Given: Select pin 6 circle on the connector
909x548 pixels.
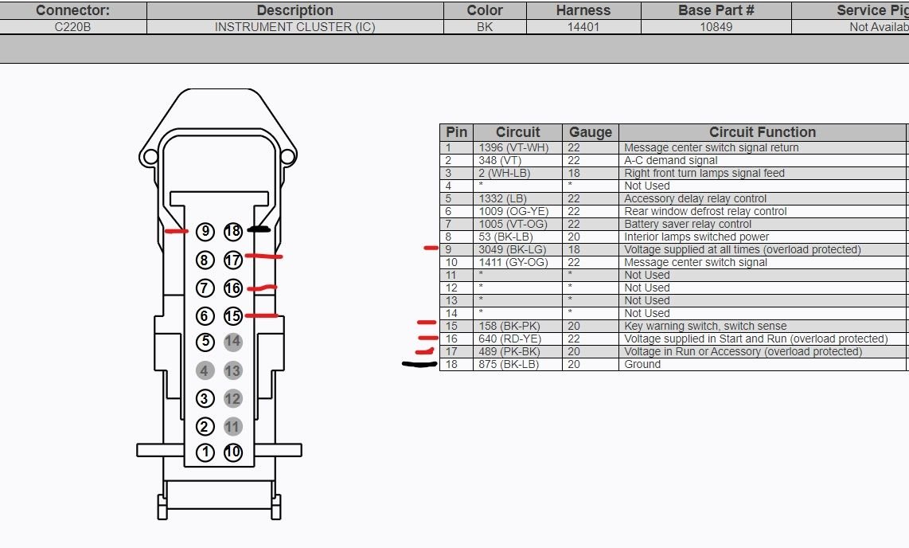Looking at the screenshot, I should (205, 316).
